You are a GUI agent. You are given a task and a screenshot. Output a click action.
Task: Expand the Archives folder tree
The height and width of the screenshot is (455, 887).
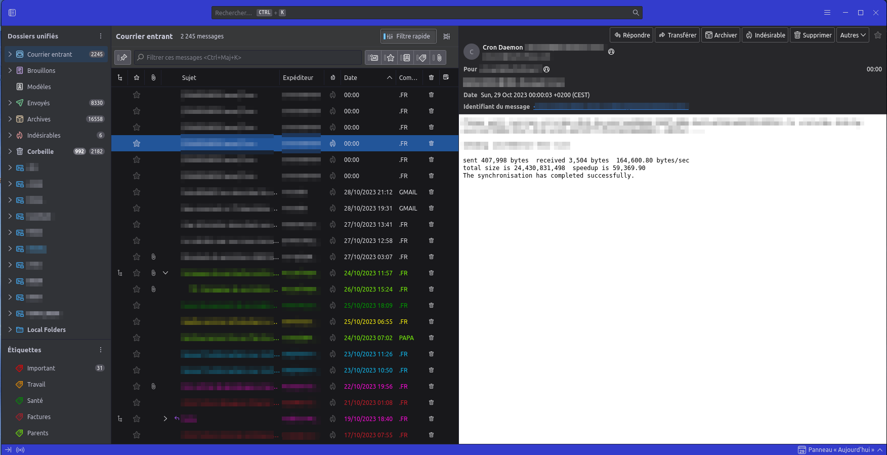click(x=10, y=119)
